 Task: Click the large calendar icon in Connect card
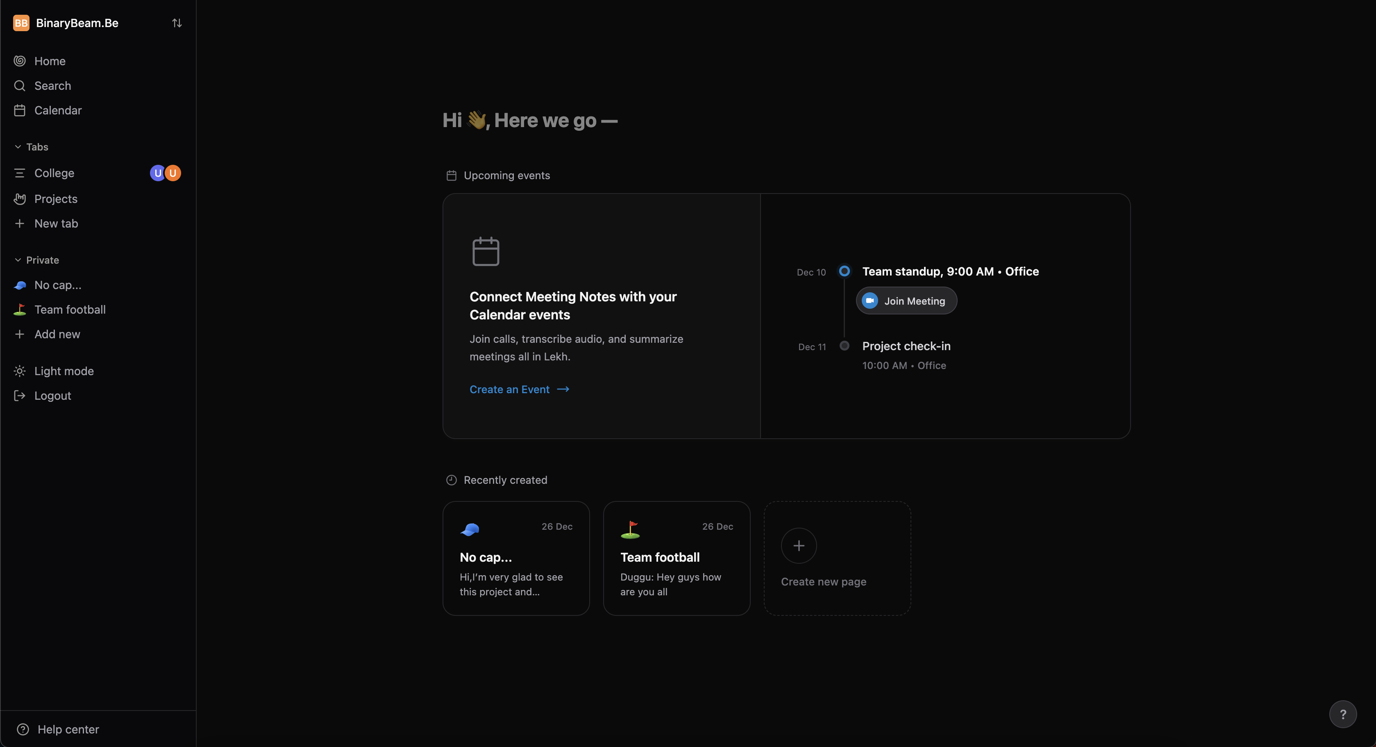tap(486, 251)
